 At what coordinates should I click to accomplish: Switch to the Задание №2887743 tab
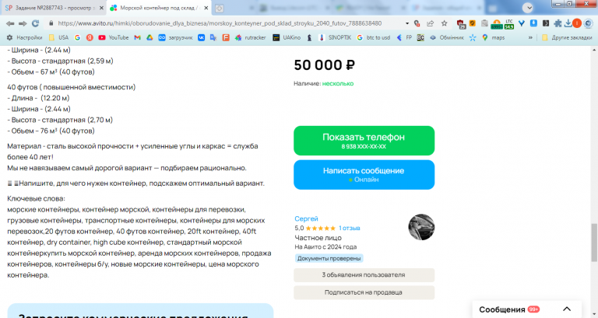tap(53, 8)
